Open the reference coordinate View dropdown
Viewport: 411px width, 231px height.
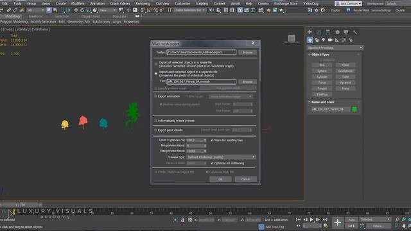107,10
